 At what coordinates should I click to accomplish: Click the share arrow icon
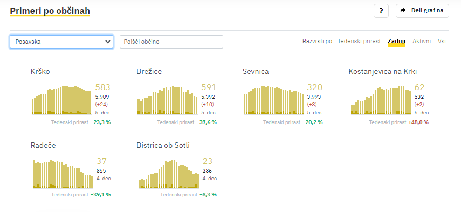click(x=403, y=11)
